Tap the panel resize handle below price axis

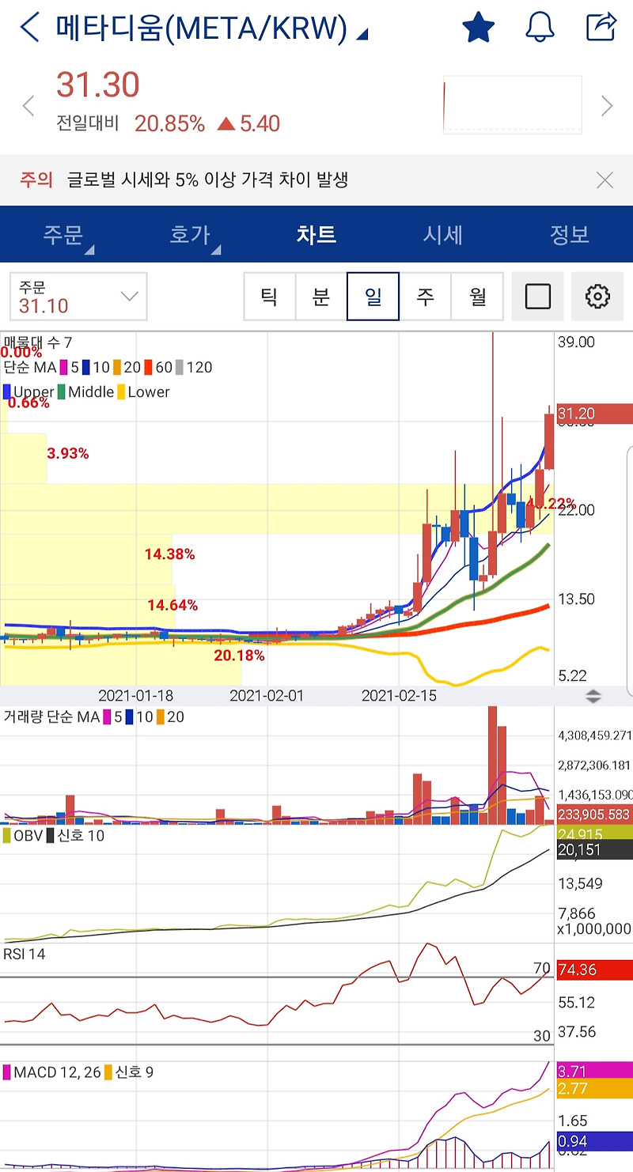[x=593, y=697]
